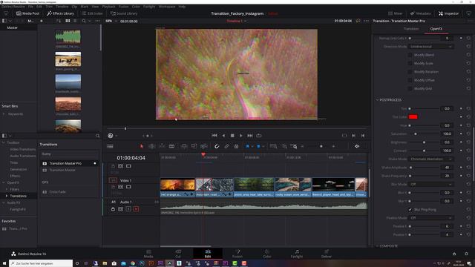475x267 pixels.
Task: Click the Custom Zoom magnifier icon
Action: point(294,146)
